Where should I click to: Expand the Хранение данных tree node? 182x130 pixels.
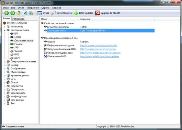point(5,76)
